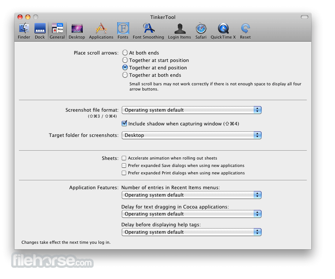Open Font Smoothing settings
Image resolution: width=335 pixels, height=279 pixels.
click(148, 31)
